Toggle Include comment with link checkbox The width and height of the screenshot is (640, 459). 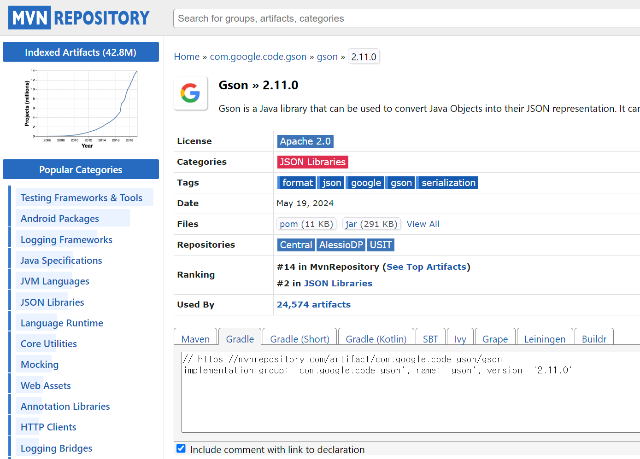tap(181, 448)
